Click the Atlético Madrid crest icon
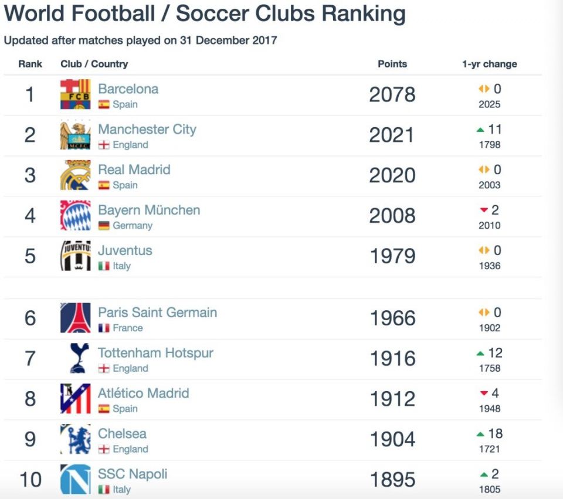The height and width of the screenshot is (499, 563). tap(75, 399)
